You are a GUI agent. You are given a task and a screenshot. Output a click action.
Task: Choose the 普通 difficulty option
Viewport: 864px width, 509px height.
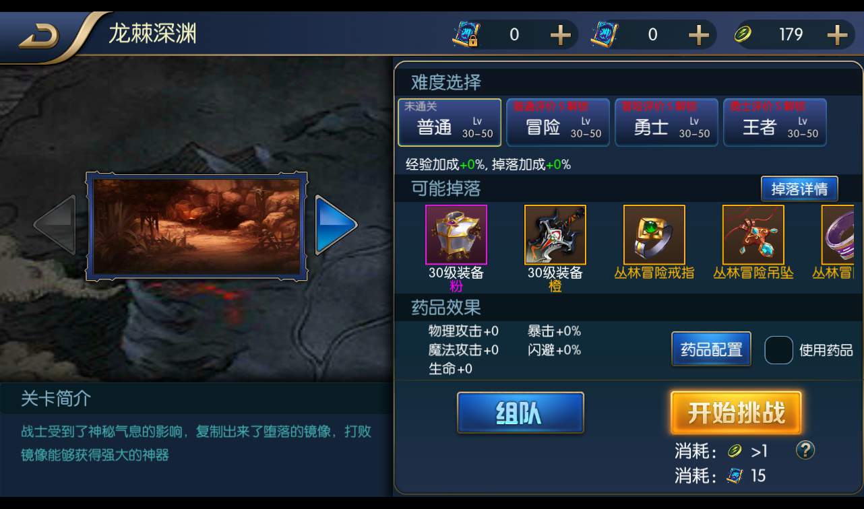point(450,123)
